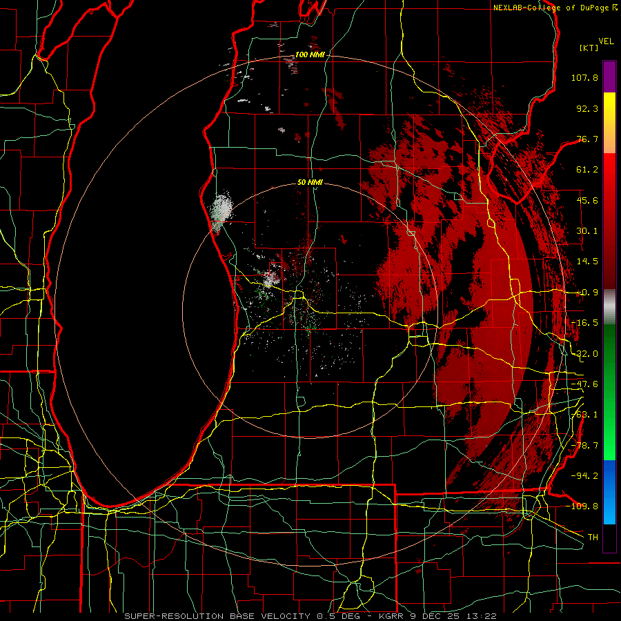Click the 14.5 velocity scale value
The height and width of the screenshot is (621, 621).
587,262
